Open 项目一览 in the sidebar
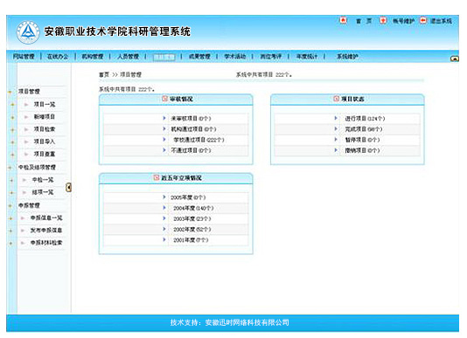467x338 pixels. coord(45,104)
